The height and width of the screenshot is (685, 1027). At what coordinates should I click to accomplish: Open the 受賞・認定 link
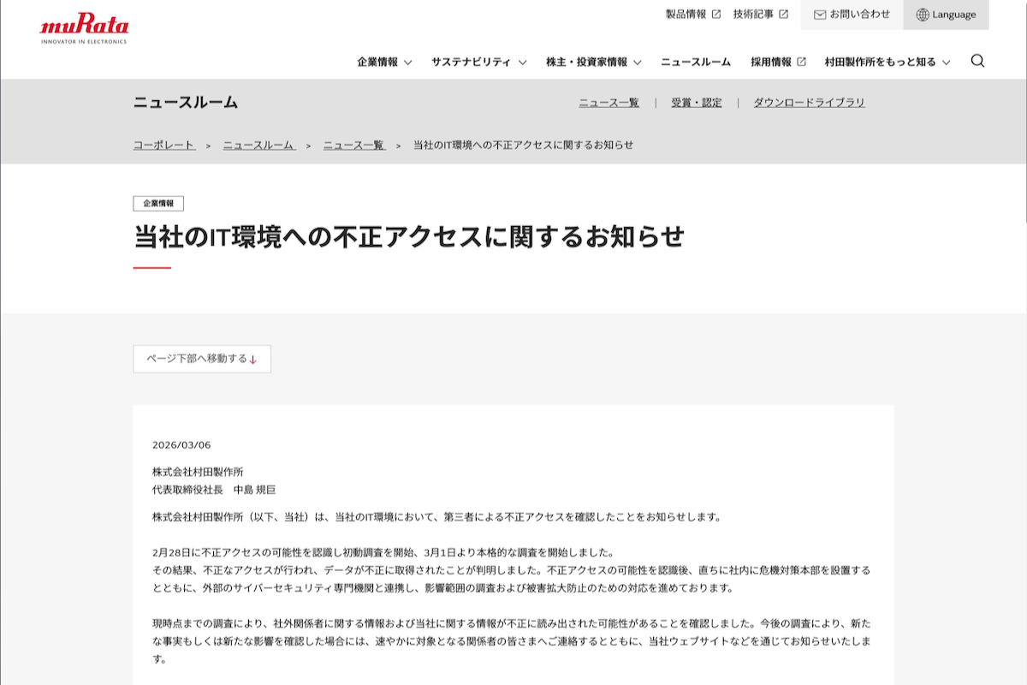coord(698,102)
